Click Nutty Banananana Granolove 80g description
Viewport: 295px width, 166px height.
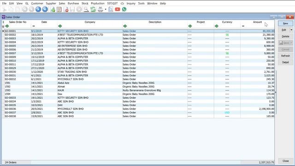click(x=142, y=90)
